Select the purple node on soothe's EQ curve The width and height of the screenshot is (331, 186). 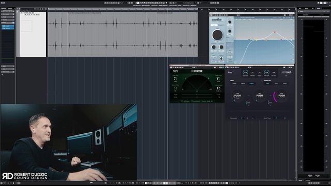coord(281,39)
